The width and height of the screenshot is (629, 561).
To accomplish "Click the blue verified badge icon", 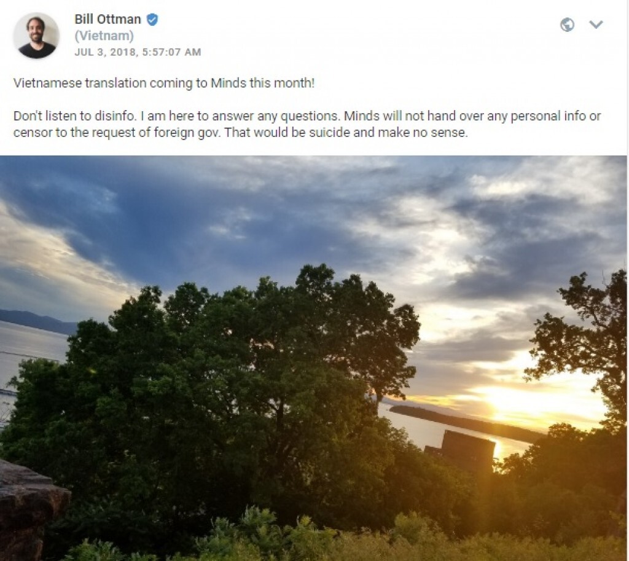I will [x=152, y=20].
